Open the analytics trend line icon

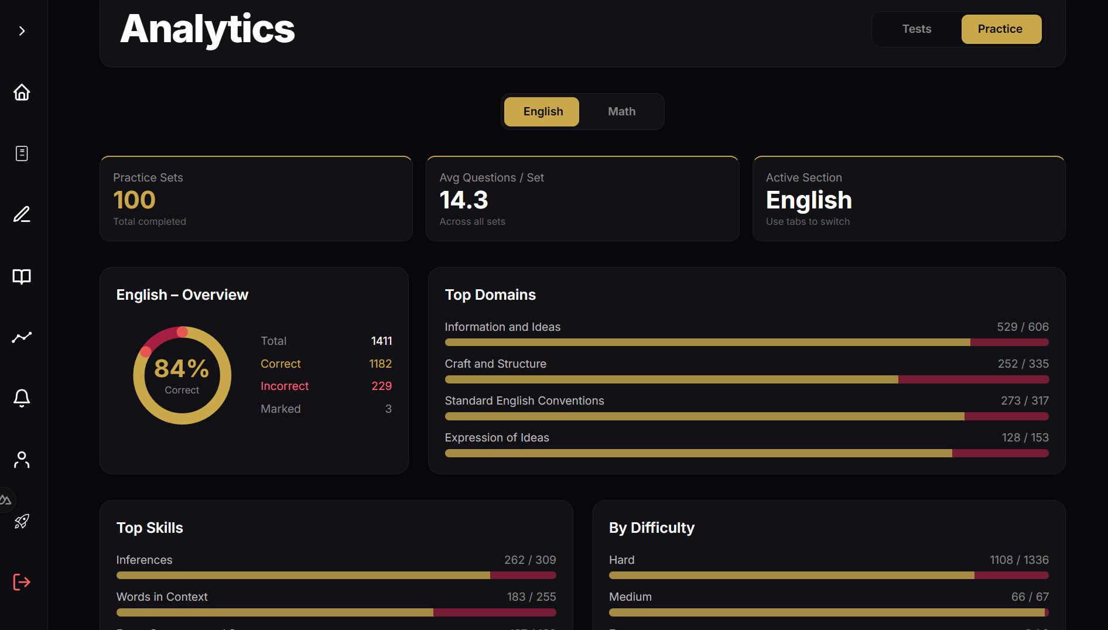point(22,337)
